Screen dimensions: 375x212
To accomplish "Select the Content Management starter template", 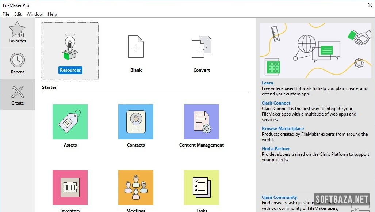I will [202, 122].
